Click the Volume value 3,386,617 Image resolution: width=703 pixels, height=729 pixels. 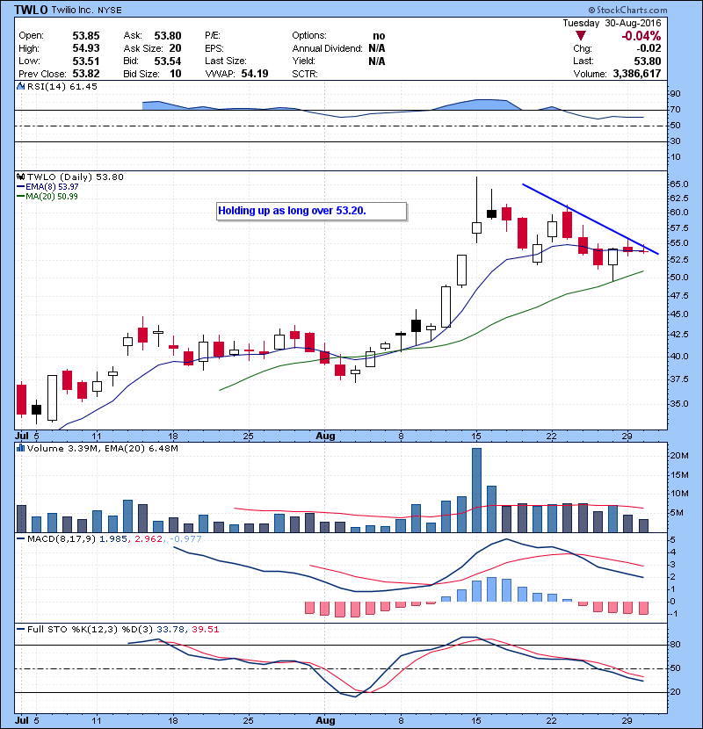(x=637, y=74)
